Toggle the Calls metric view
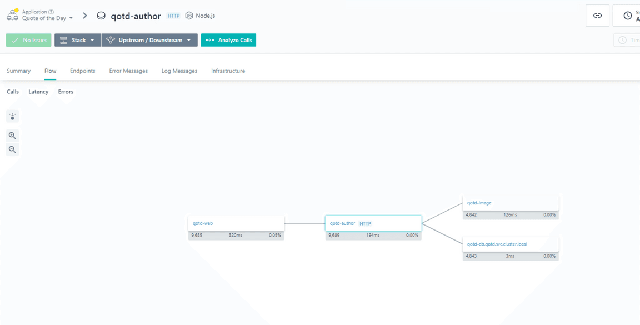Screen dimensions: 640x325 coord(13,92)
